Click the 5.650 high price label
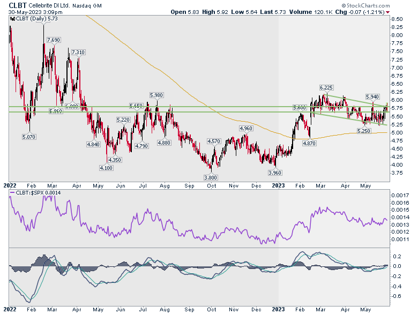The height and width of the screenshot is (314, 418). (136, 106)
